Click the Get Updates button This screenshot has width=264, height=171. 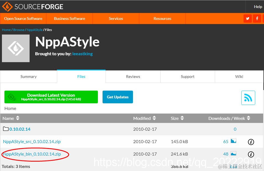pos(118,97)
